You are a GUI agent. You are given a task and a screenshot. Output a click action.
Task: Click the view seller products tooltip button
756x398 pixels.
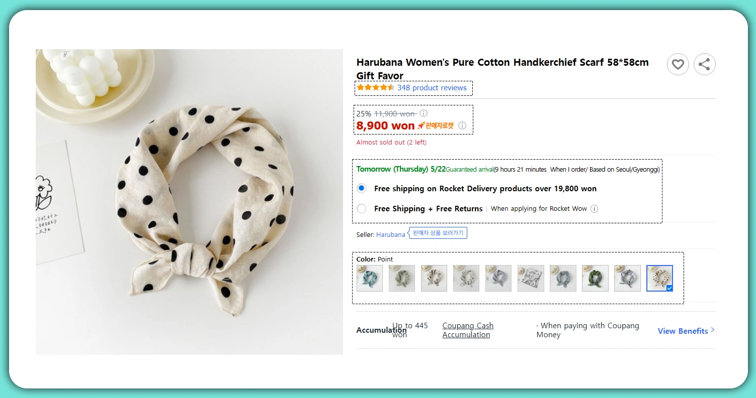point(438,233)
